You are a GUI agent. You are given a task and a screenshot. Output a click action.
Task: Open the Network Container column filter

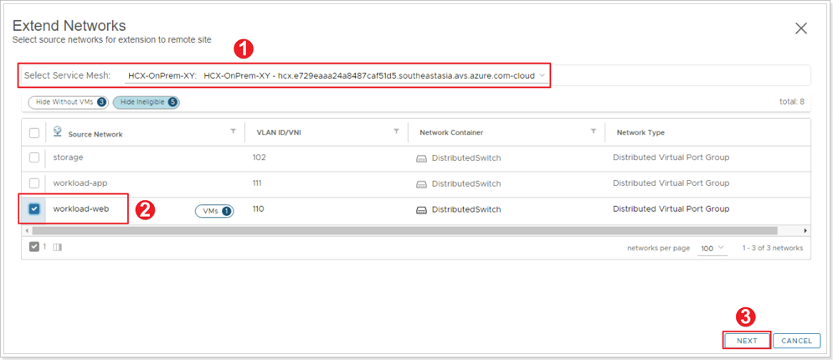point(593,131)
